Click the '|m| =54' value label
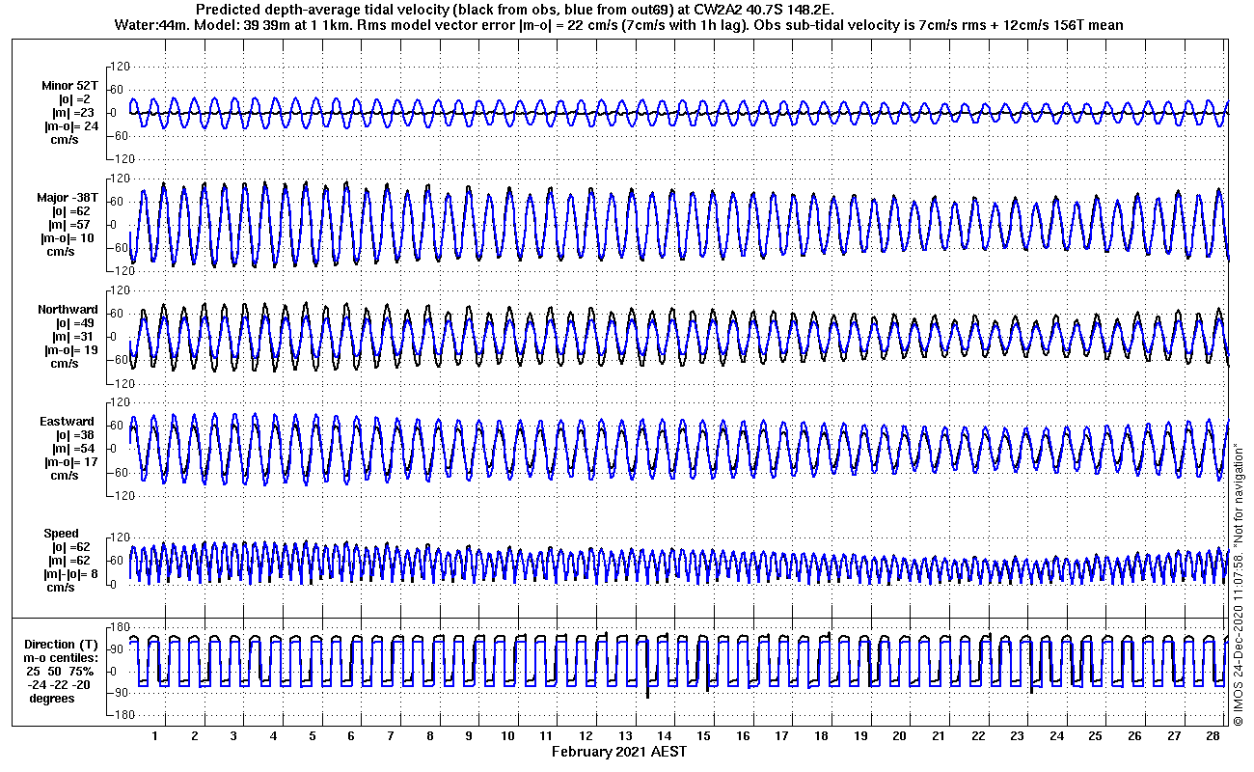Image resolution: width=1254 pixels, height=772 pixels. pos(72,449)
